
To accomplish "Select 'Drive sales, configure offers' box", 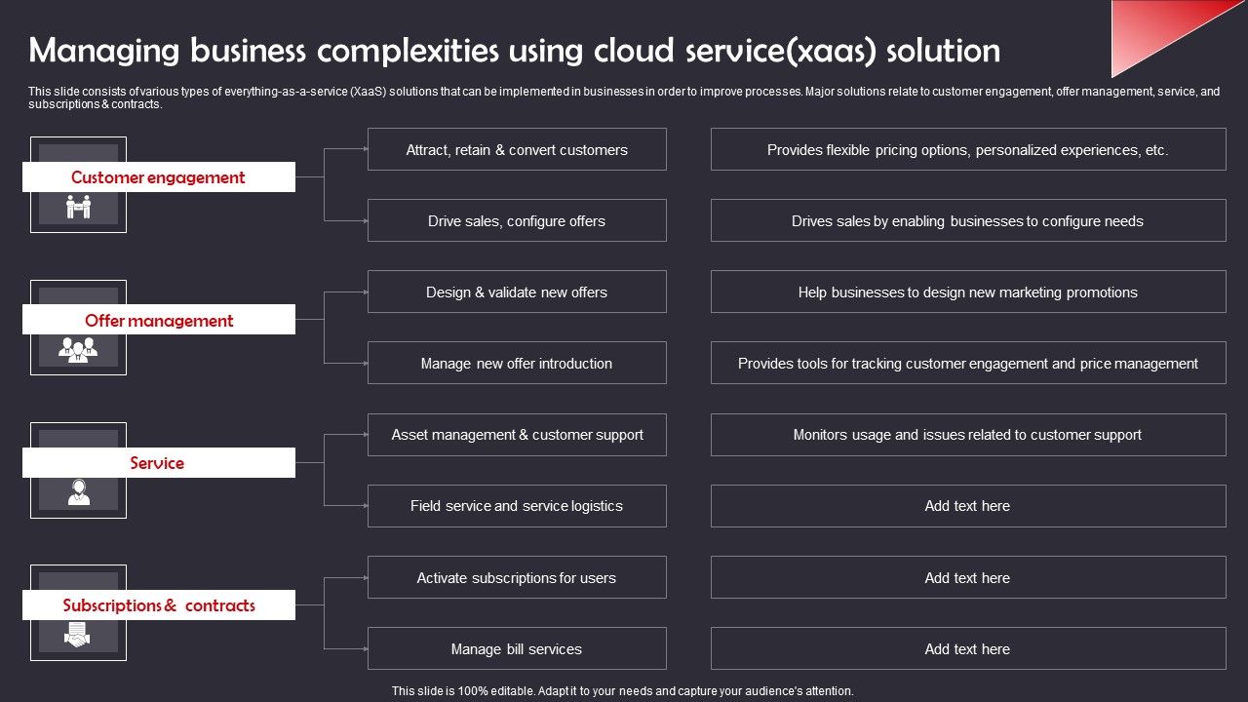I will tap(517, 220).
